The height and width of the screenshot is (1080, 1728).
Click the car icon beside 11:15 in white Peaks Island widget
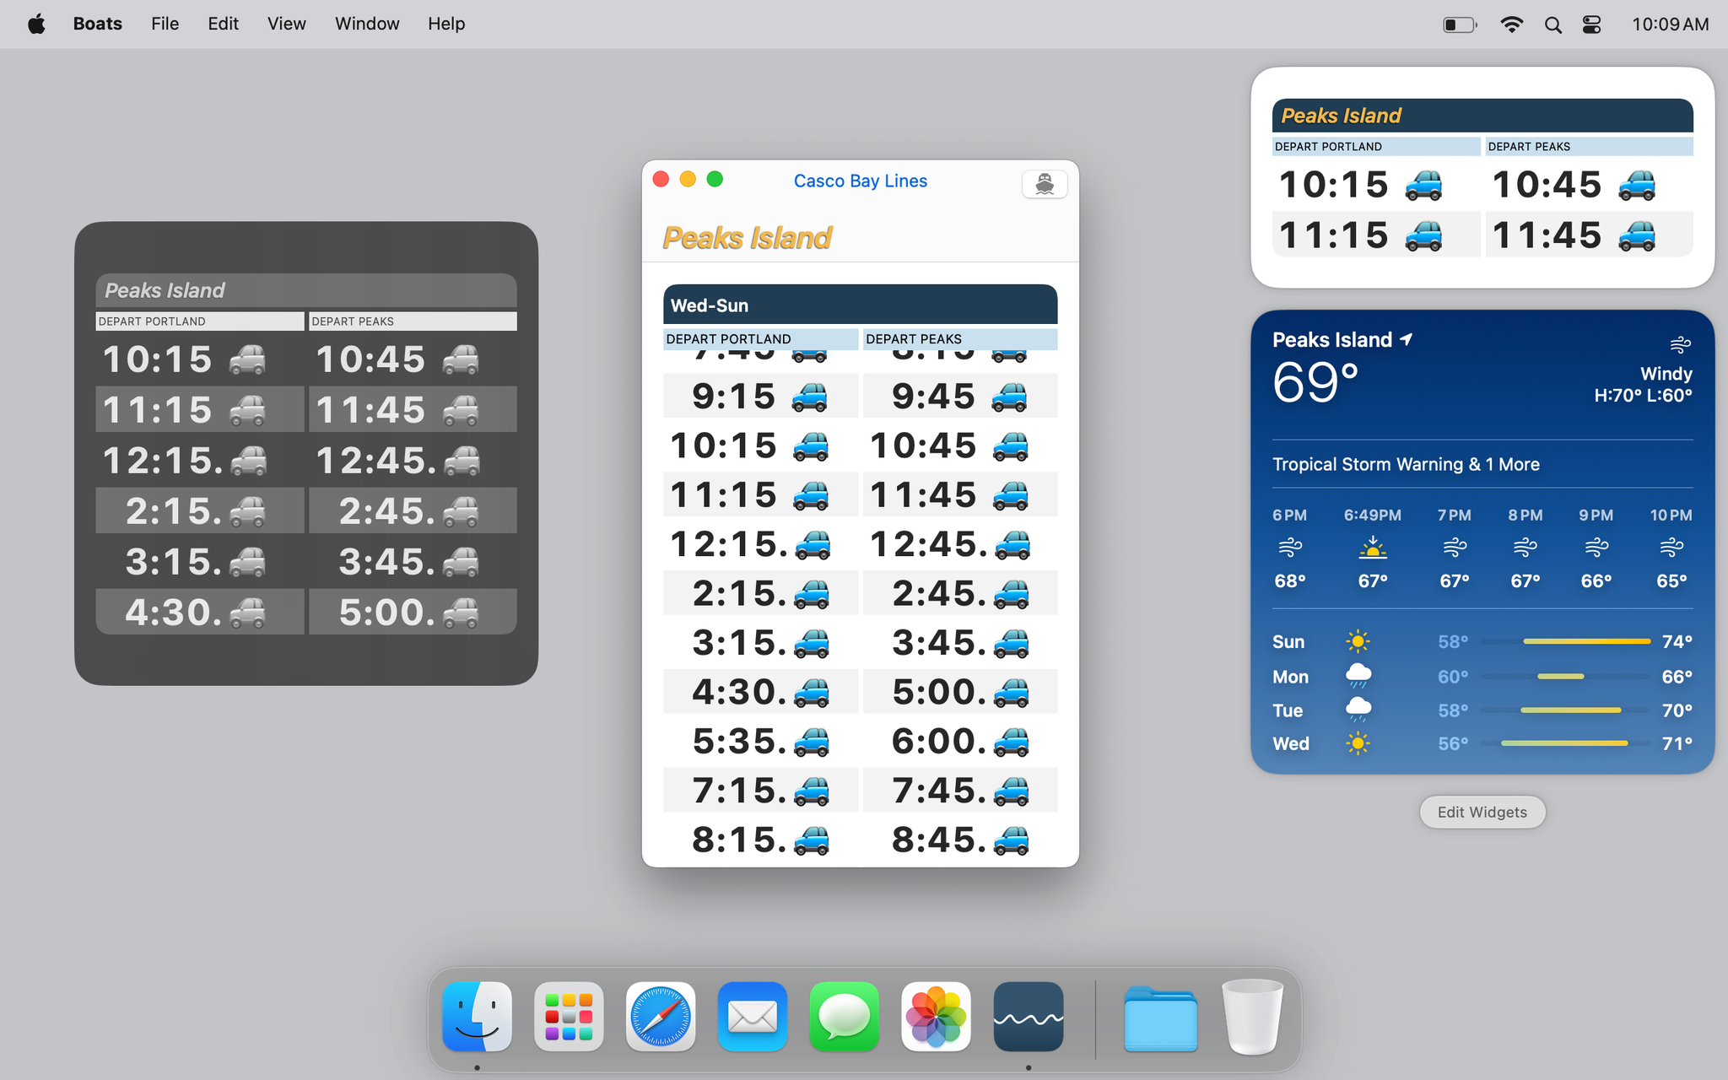1423,235
